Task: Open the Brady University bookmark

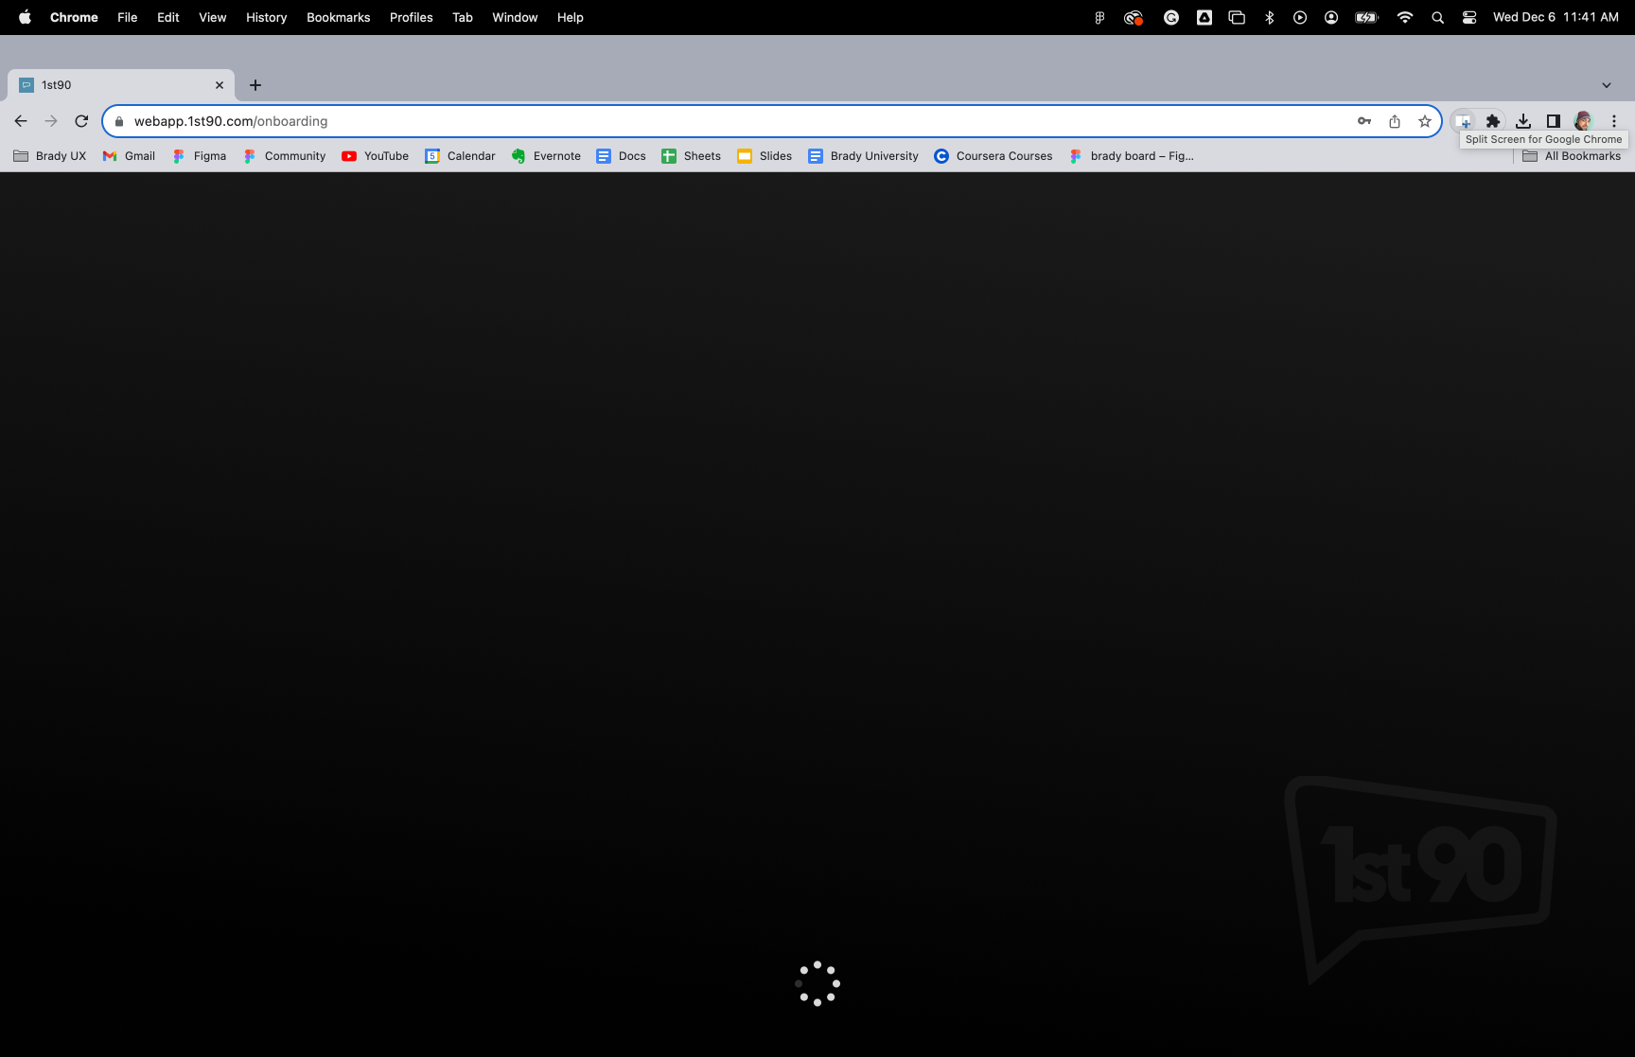Action: pos(863,156)
